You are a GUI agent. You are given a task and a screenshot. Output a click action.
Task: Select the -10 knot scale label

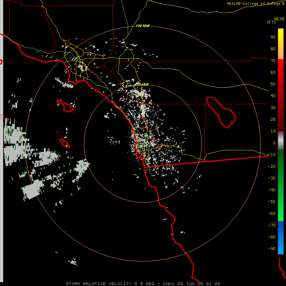pos(272,155)
